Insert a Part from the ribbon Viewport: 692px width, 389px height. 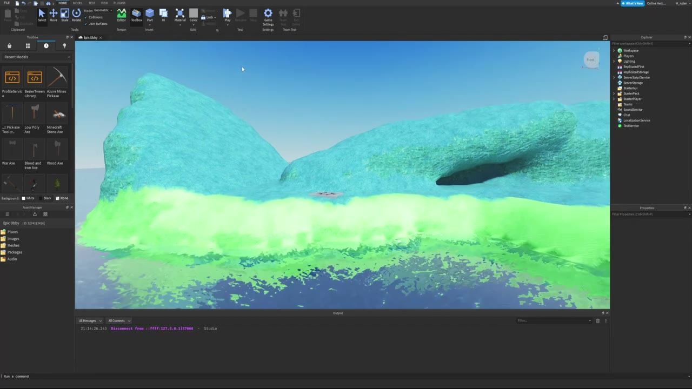pos(150,15)
